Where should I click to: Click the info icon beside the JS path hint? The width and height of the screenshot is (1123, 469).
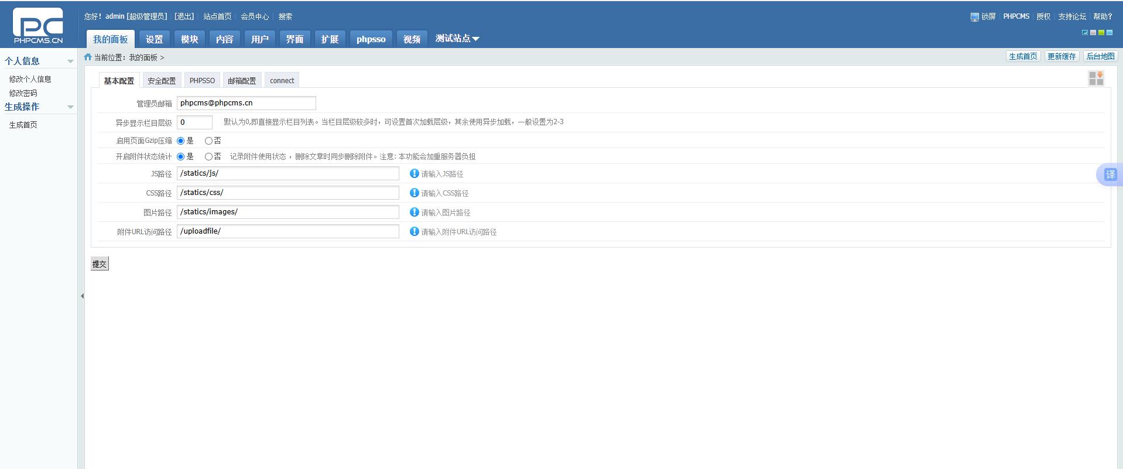[414, 173]
